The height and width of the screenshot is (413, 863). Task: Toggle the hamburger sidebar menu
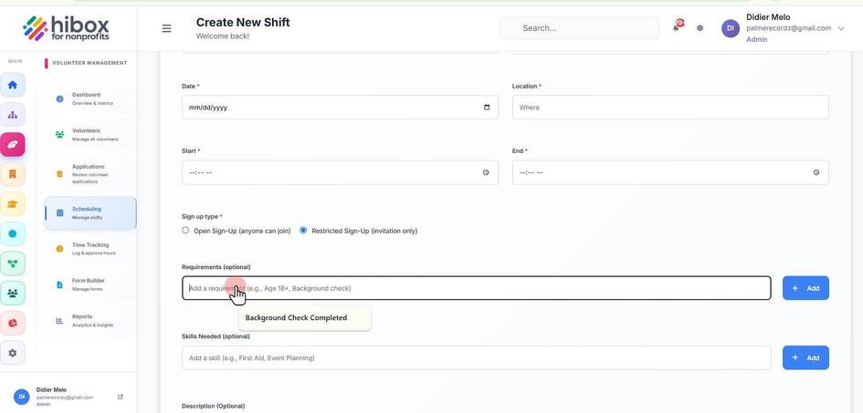(x=166, y=28)
